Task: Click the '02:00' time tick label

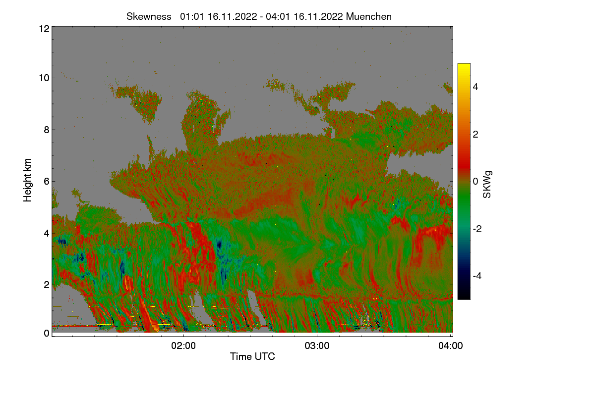Action: (x=183, y=346)
